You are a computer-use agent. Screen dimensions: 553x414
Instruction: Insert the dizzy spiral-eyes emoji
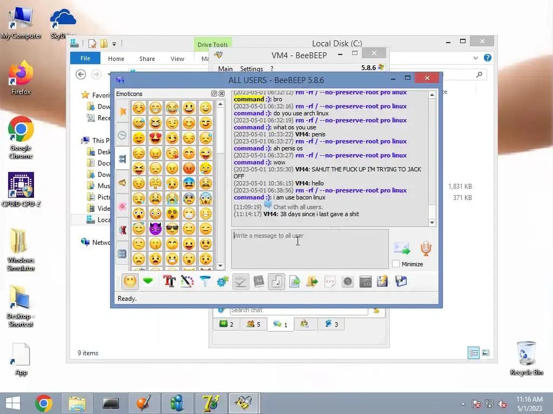(172, 213)
